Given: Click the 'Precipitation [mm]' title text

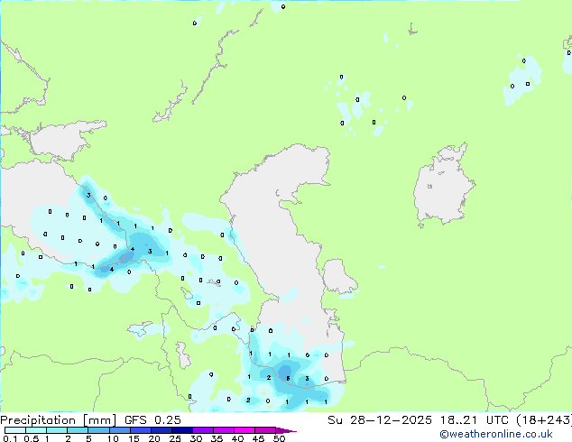Looking at the screenshot, I should click(58, 420).
